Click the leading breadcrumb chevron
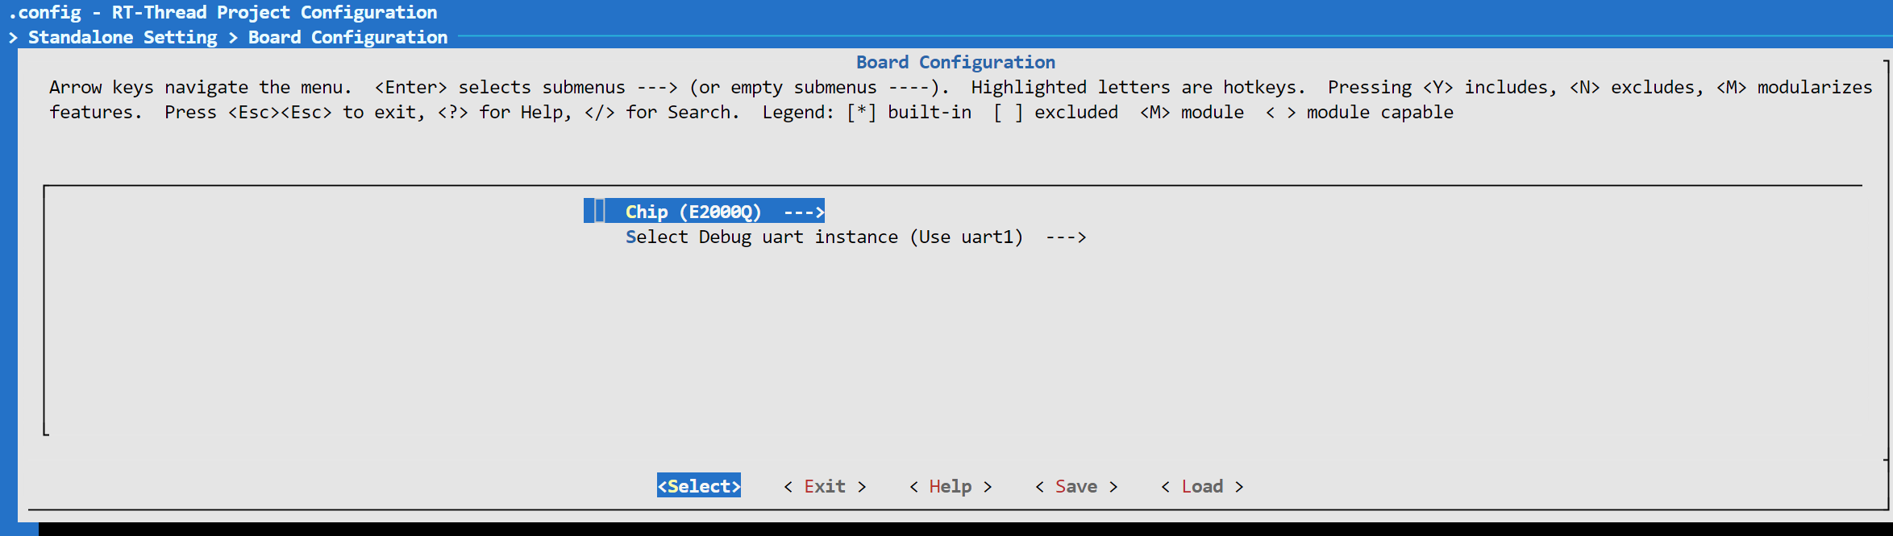The height and width of the screenshot is (536, 1893). tap(13, 38)
